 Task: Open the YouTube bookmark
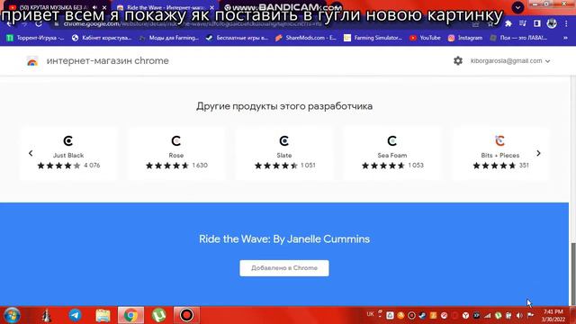425,38
